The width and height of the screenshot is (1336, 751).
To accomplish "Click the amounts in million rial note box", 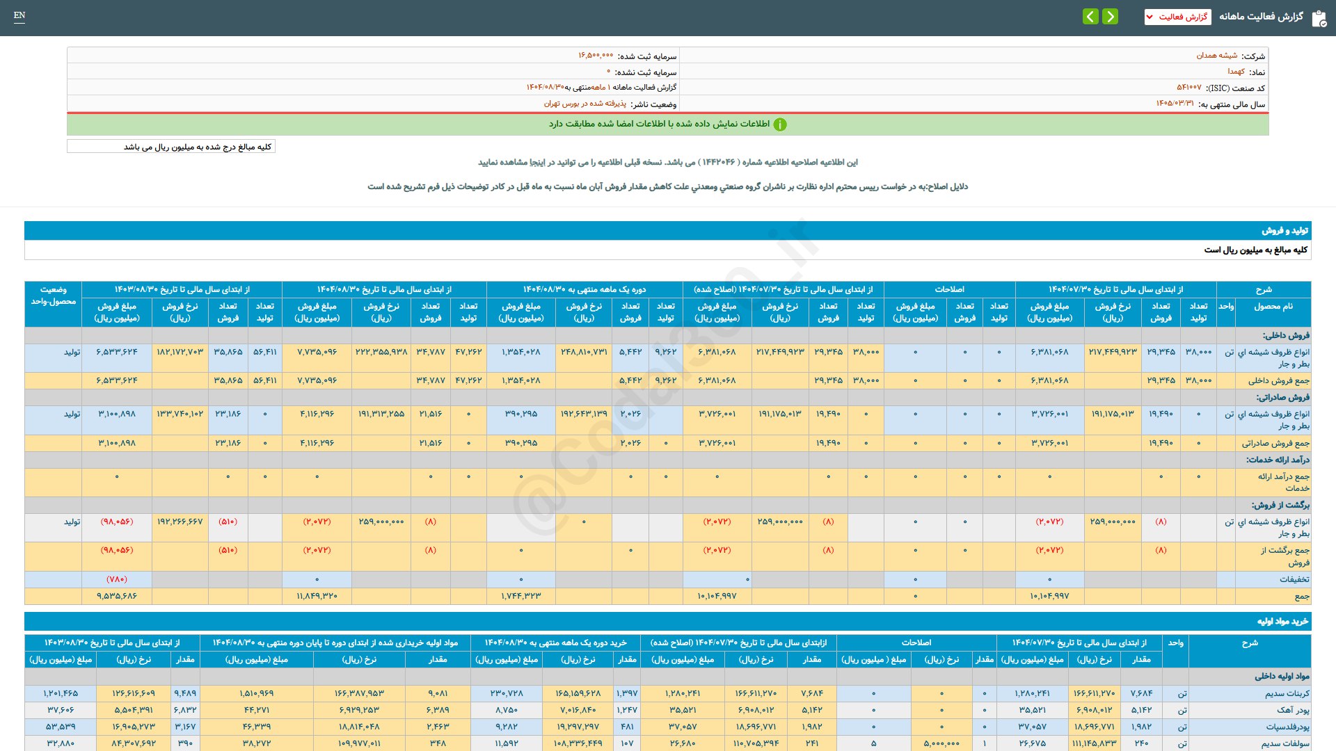I will point(171,147).
